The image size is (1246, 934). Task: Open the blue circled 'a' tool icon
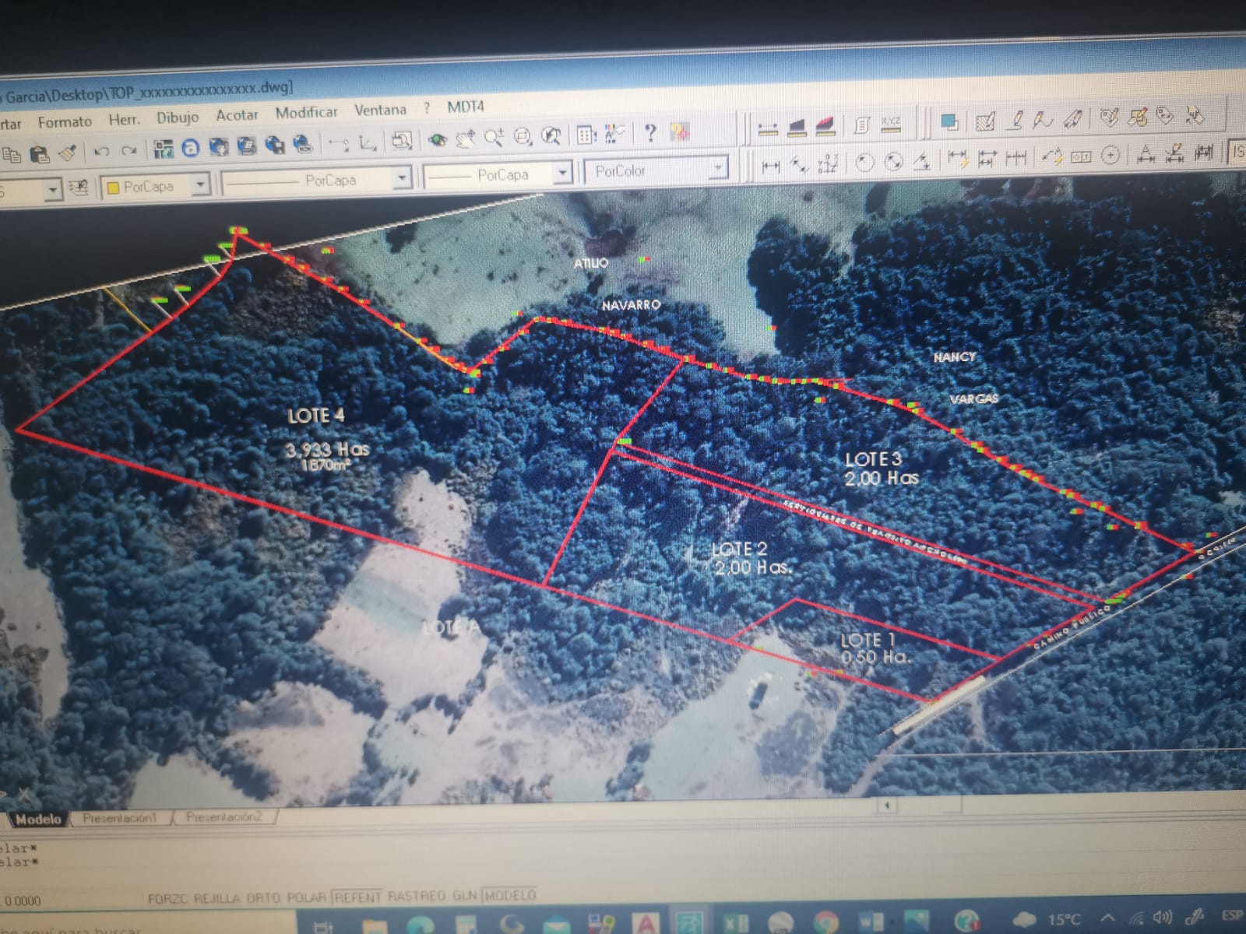190,148
